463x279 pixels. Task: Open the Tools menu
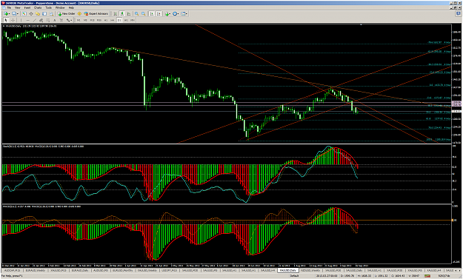(x=49, y=7)
